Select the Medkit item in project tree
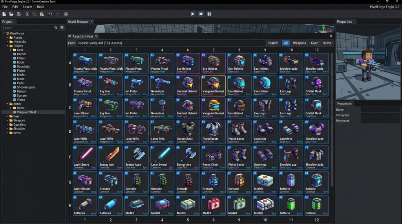402x224 pixels. 21,75
